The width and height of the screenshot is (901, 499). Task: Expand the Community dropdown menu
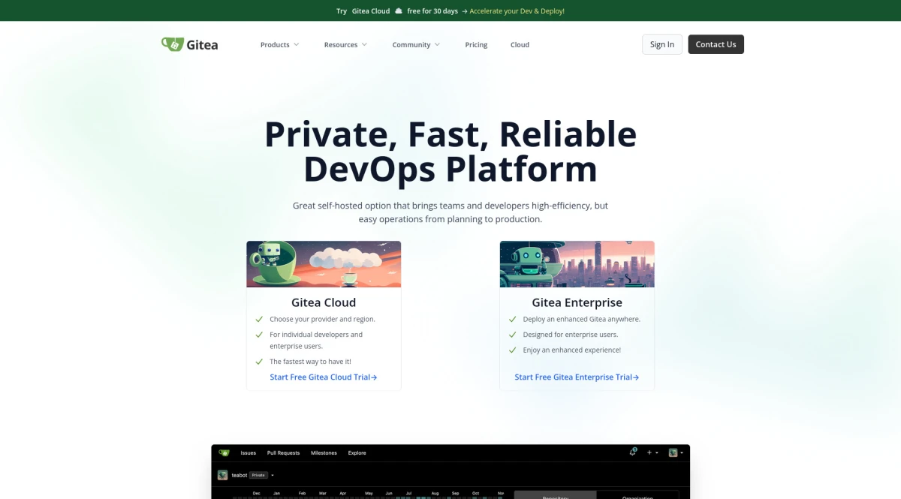pos(416,45)
